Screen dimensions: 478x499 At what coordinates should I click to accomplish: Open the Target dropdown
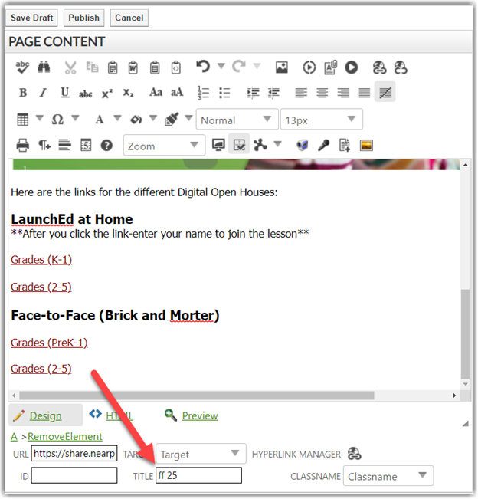[201, 454]
